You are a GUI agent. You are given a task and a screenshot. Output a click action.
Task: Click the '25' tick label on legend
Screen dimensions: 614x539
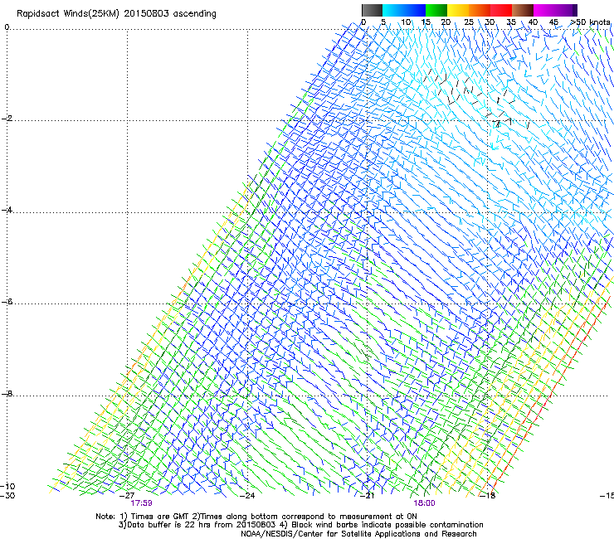pos(469,22)
